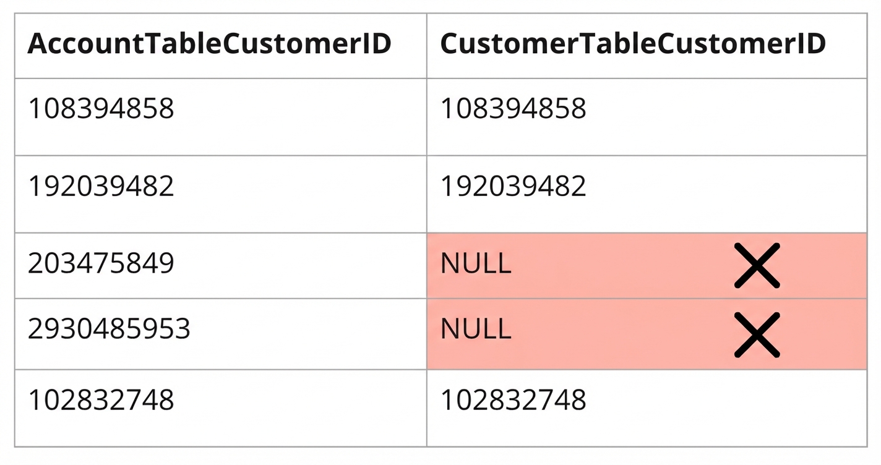Click the X icon in the 2930485953 row
The width and height of the screenshot is (881, 465).
click(757, 335)
